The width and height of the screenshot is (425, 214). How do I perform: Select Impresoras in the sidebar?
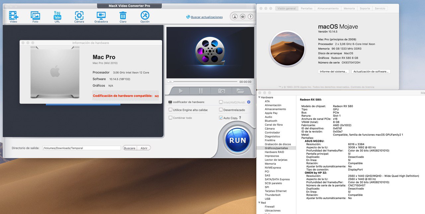click(x=272, y=156)
